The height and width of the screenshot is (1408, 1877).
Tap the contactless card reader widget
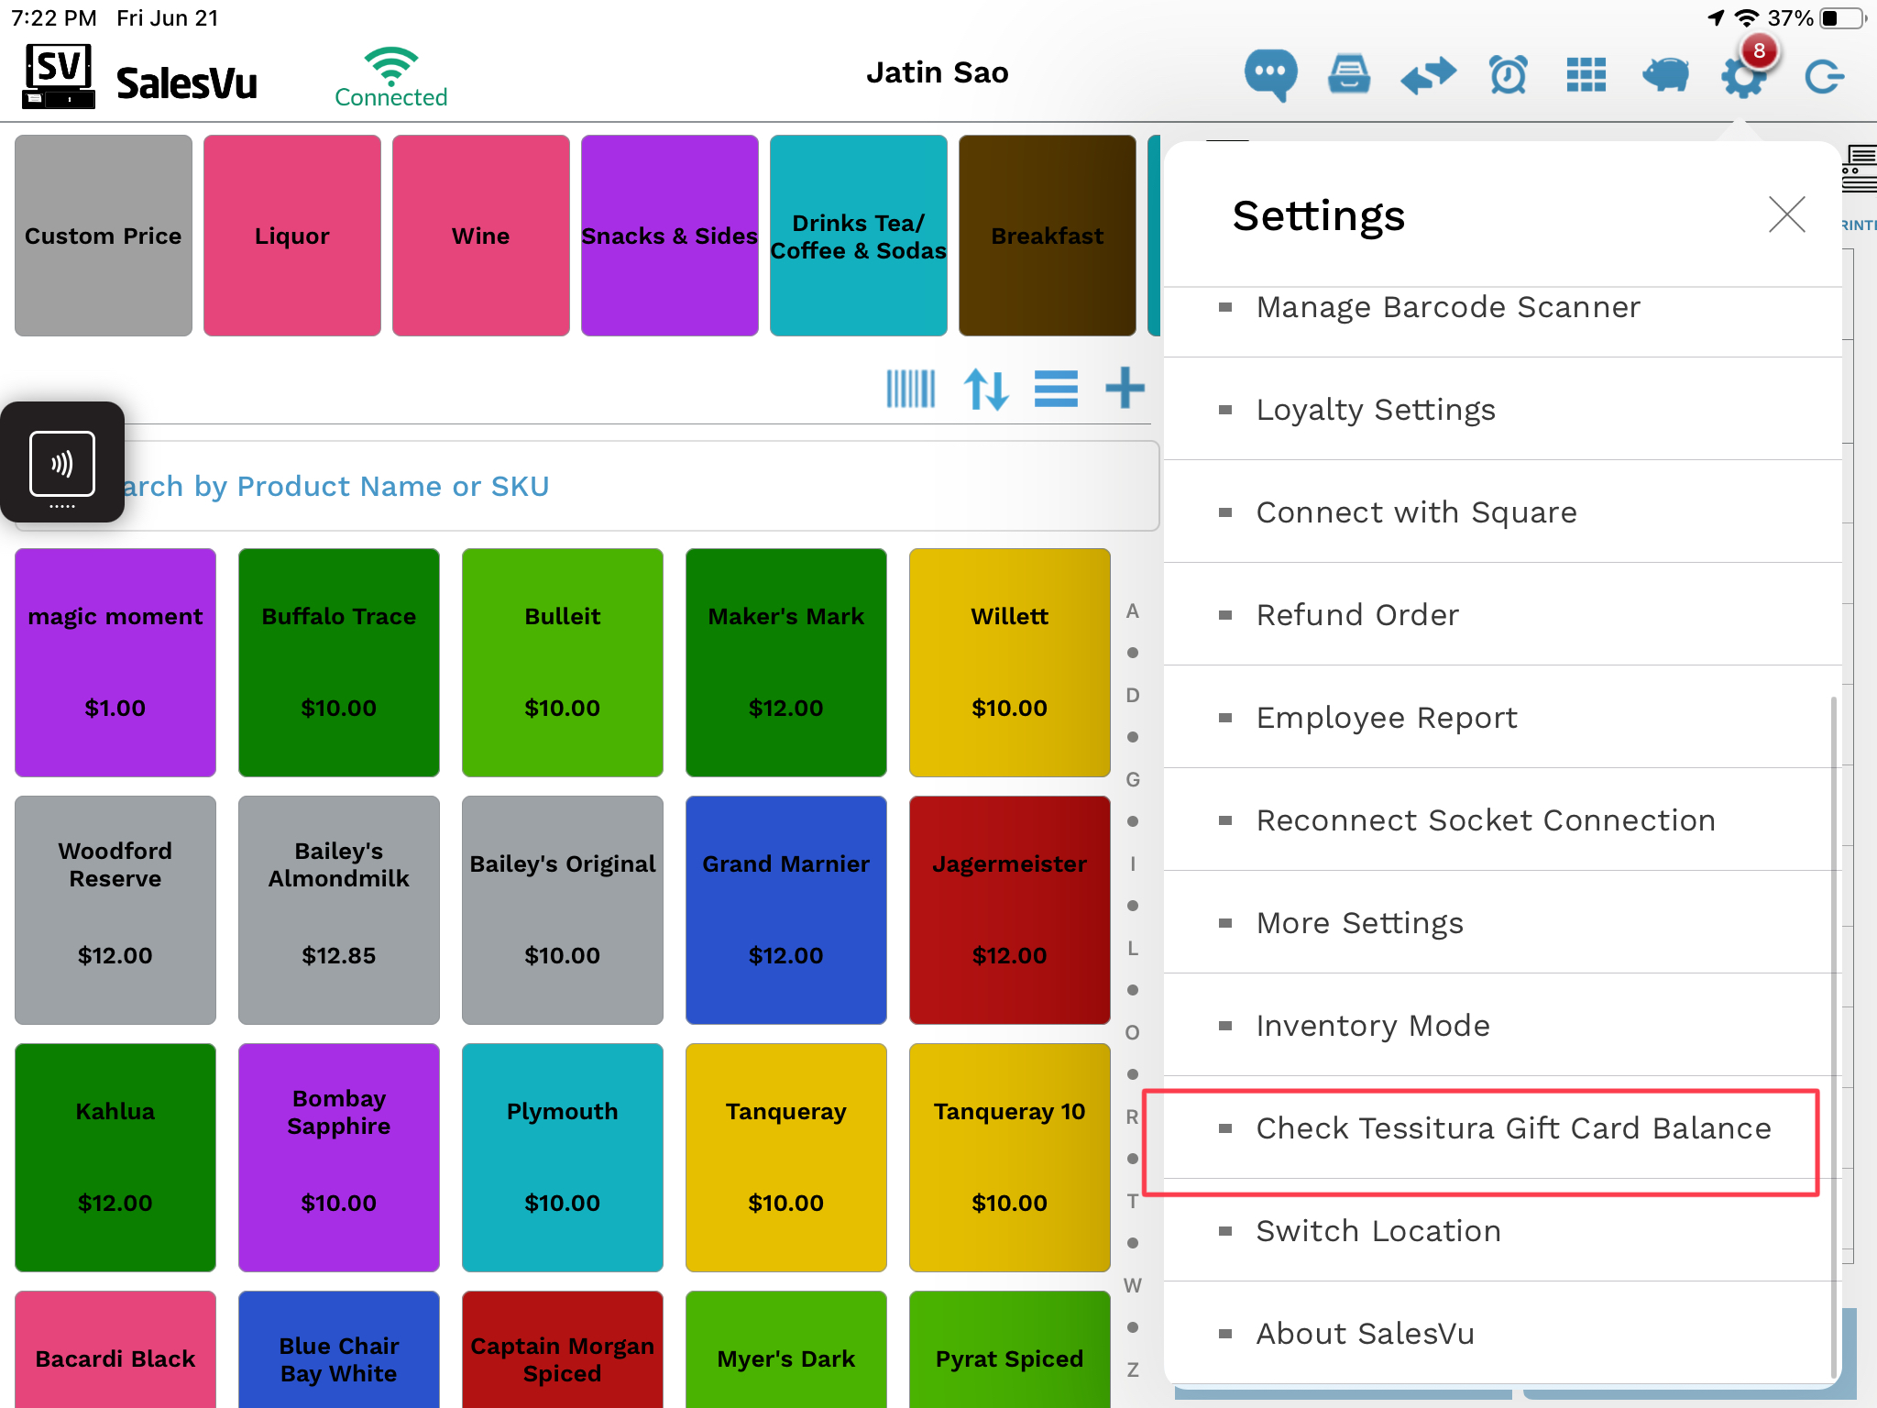[x=62, y=463]
